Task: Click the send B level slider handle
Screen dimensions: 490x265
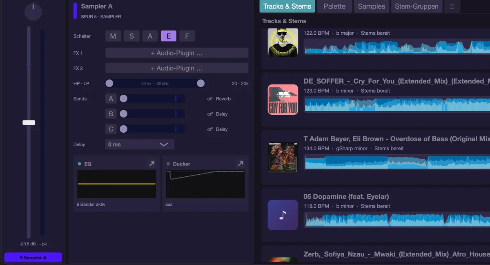Action: (x=123, y=114)
